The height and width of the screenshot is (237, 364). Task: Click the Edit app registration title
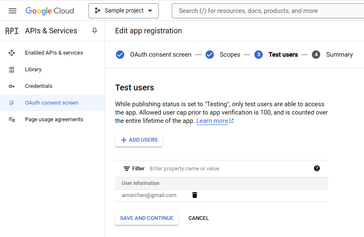pos(148,30)
